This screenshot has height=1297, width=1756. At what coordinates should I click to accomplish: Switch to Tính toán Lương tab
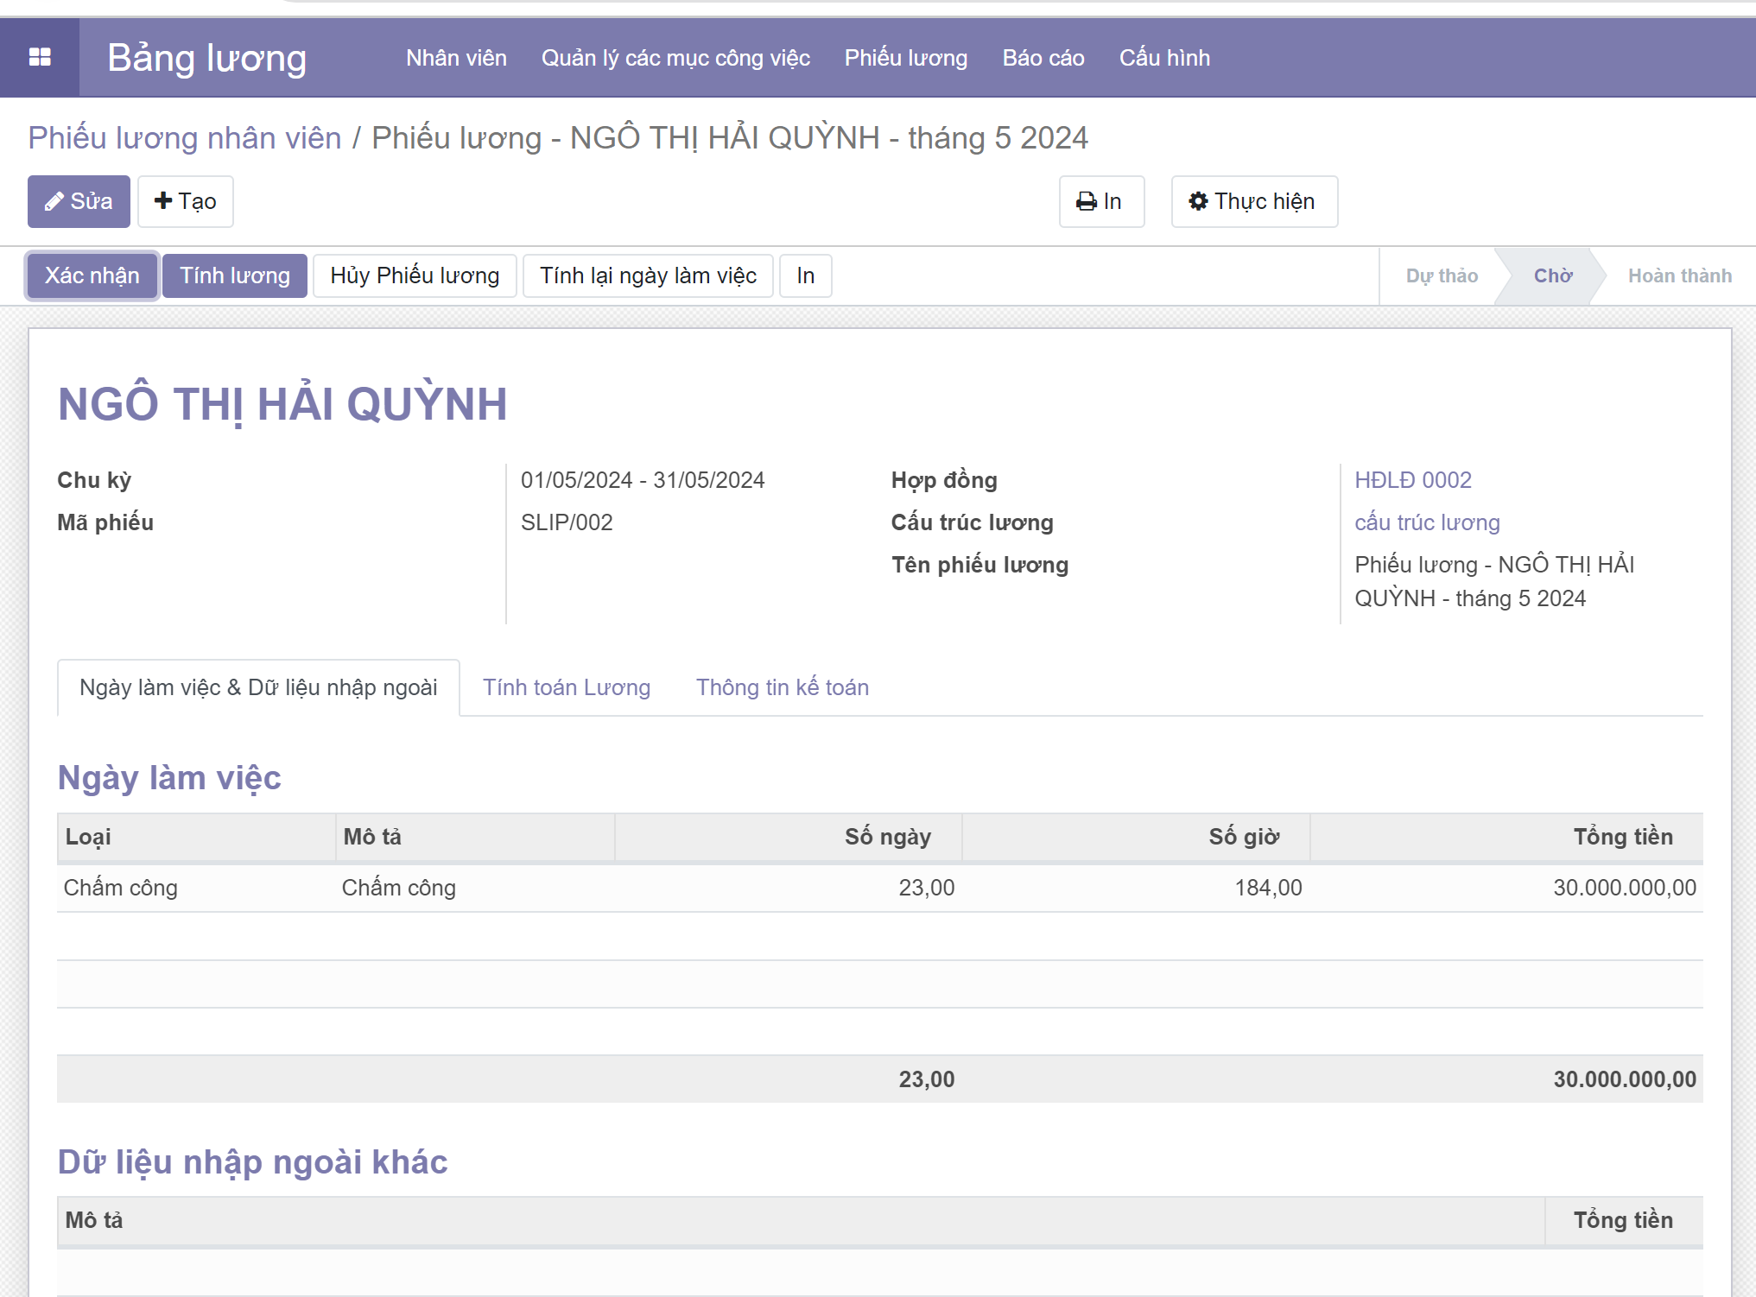[566, 687]
